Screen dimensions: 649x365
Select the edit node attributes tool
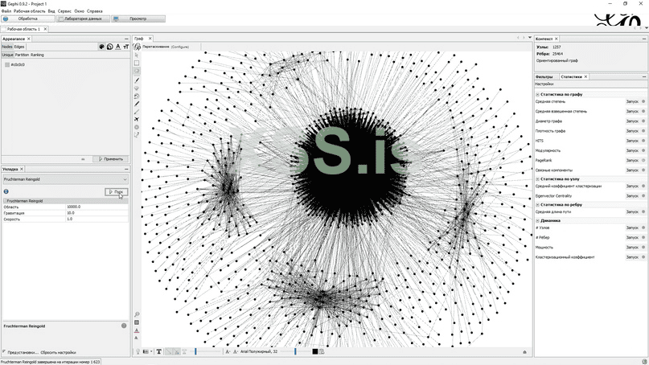click(137, 135)
